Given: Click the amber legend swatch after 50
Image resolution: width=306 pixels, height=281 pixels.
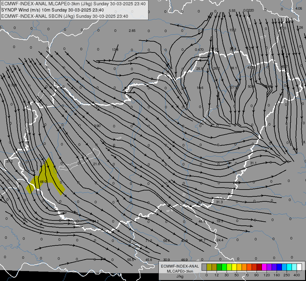Looking at the screenshot, I should (x=239, y=267).
